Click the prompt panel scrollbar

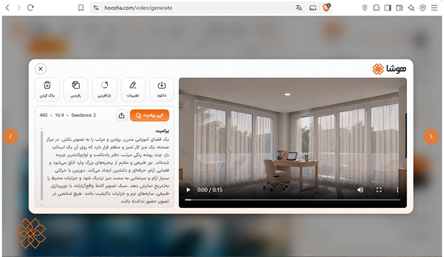42,165
